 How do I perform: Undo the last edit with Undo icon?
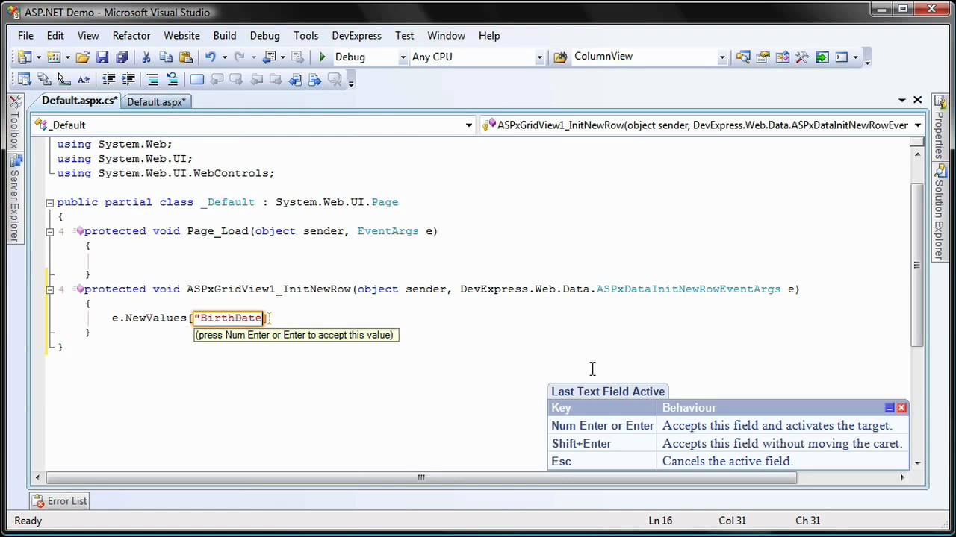click(x=211, y=57)
